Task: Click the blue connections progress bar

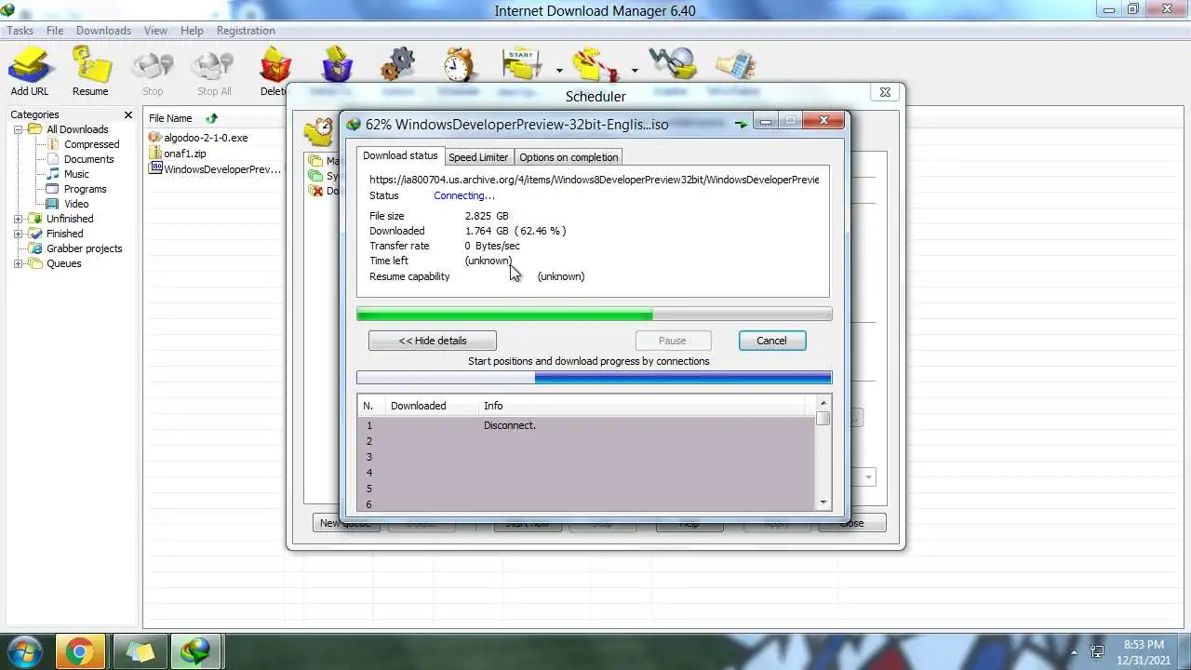Action: point(594,378)
